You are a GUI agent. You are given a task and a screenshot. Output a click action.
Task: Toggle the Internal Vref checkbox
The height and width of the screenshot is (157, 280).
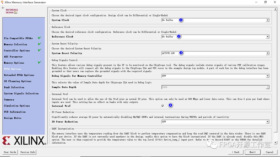pos(163,106)
